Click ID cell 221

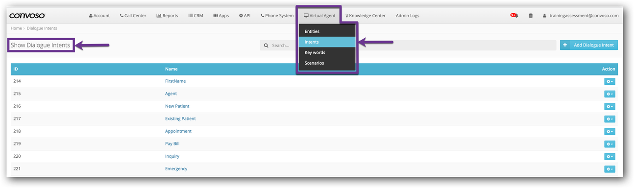[x=17, y=169]
